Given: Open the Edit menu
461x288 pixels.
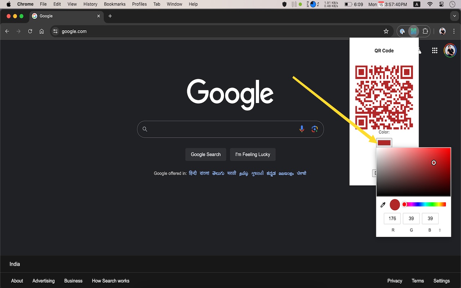Looking at the screenshot, I should (57, 4).
